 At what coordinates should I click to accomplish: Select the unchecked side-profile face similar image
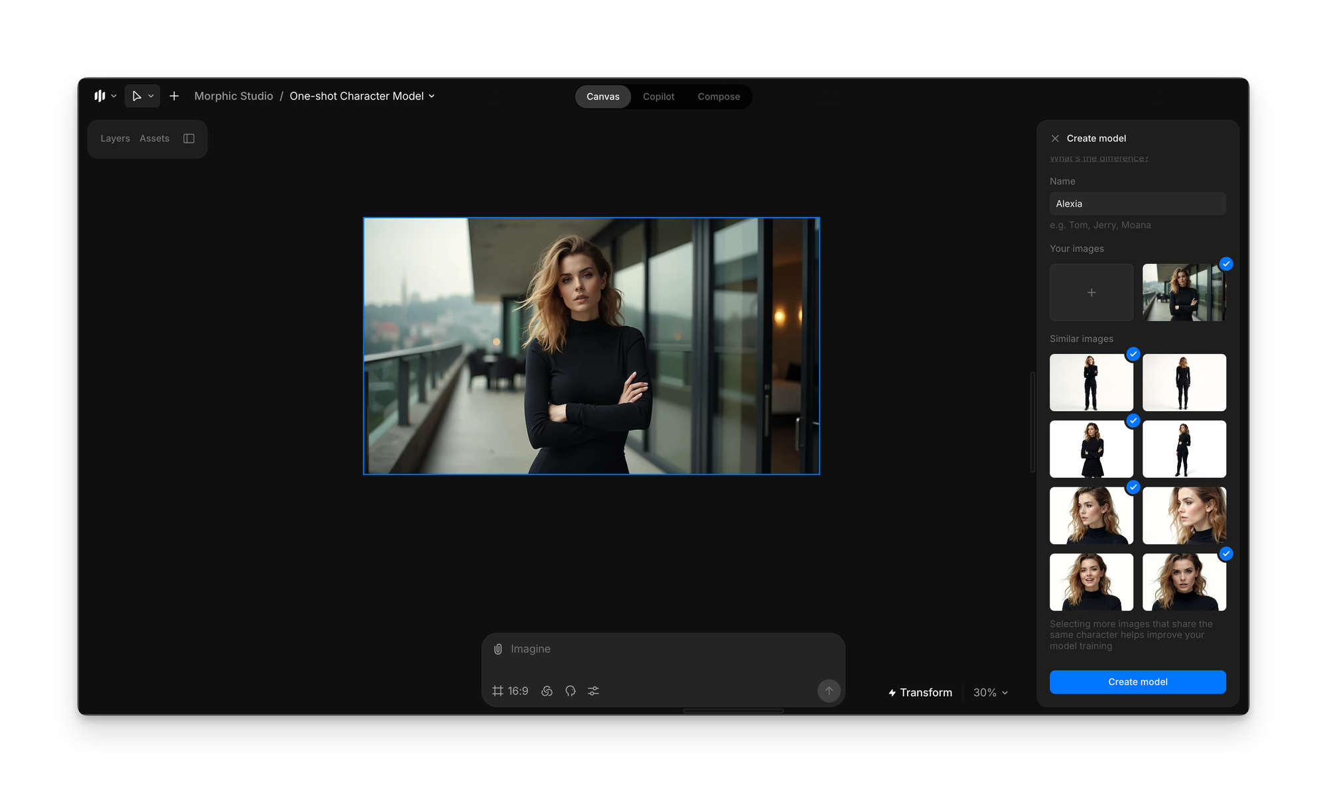[1184, 515]
